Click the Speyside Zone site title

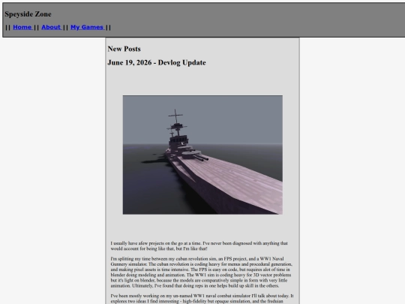coord(28,14)
